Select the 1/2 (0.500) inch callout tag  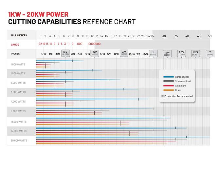[x=95, y=53]
